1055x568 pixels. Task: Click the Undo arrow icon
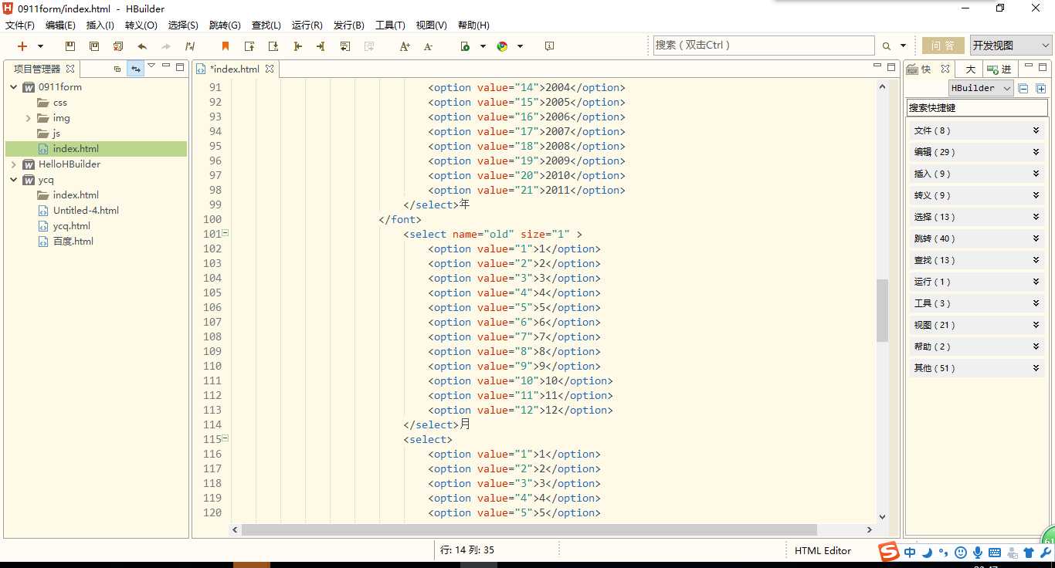point(142,46)
